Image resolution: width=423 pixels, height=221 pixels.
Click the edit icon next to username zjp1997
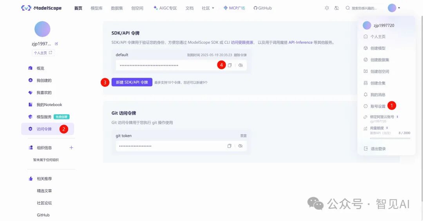point(56,44)
